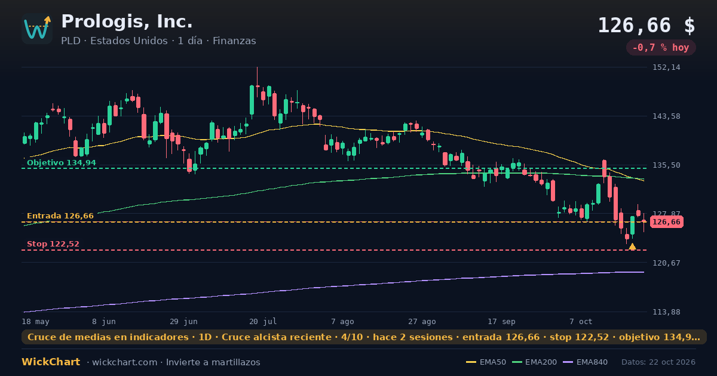Click the 'Objetivo 134,94' target level label

(x=61, y=162)
